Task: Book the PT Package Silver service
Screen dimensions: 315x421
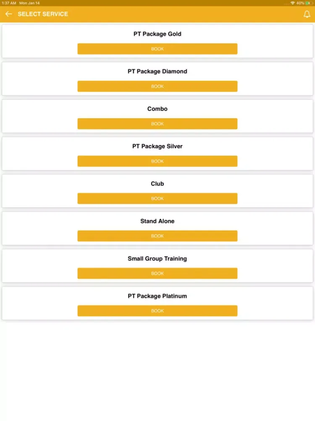Action: 157,161
